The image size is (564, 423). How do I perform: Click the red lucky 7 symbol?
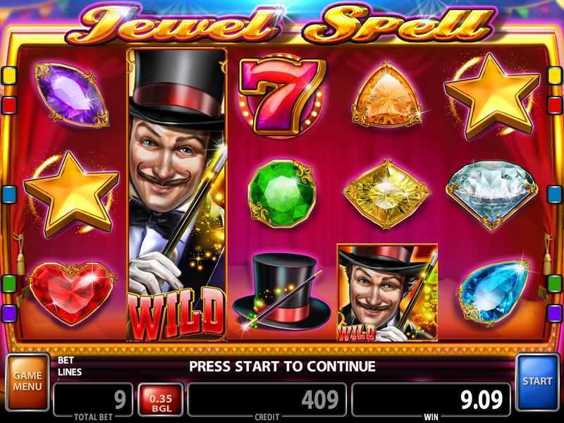click(x=282, y=96)
